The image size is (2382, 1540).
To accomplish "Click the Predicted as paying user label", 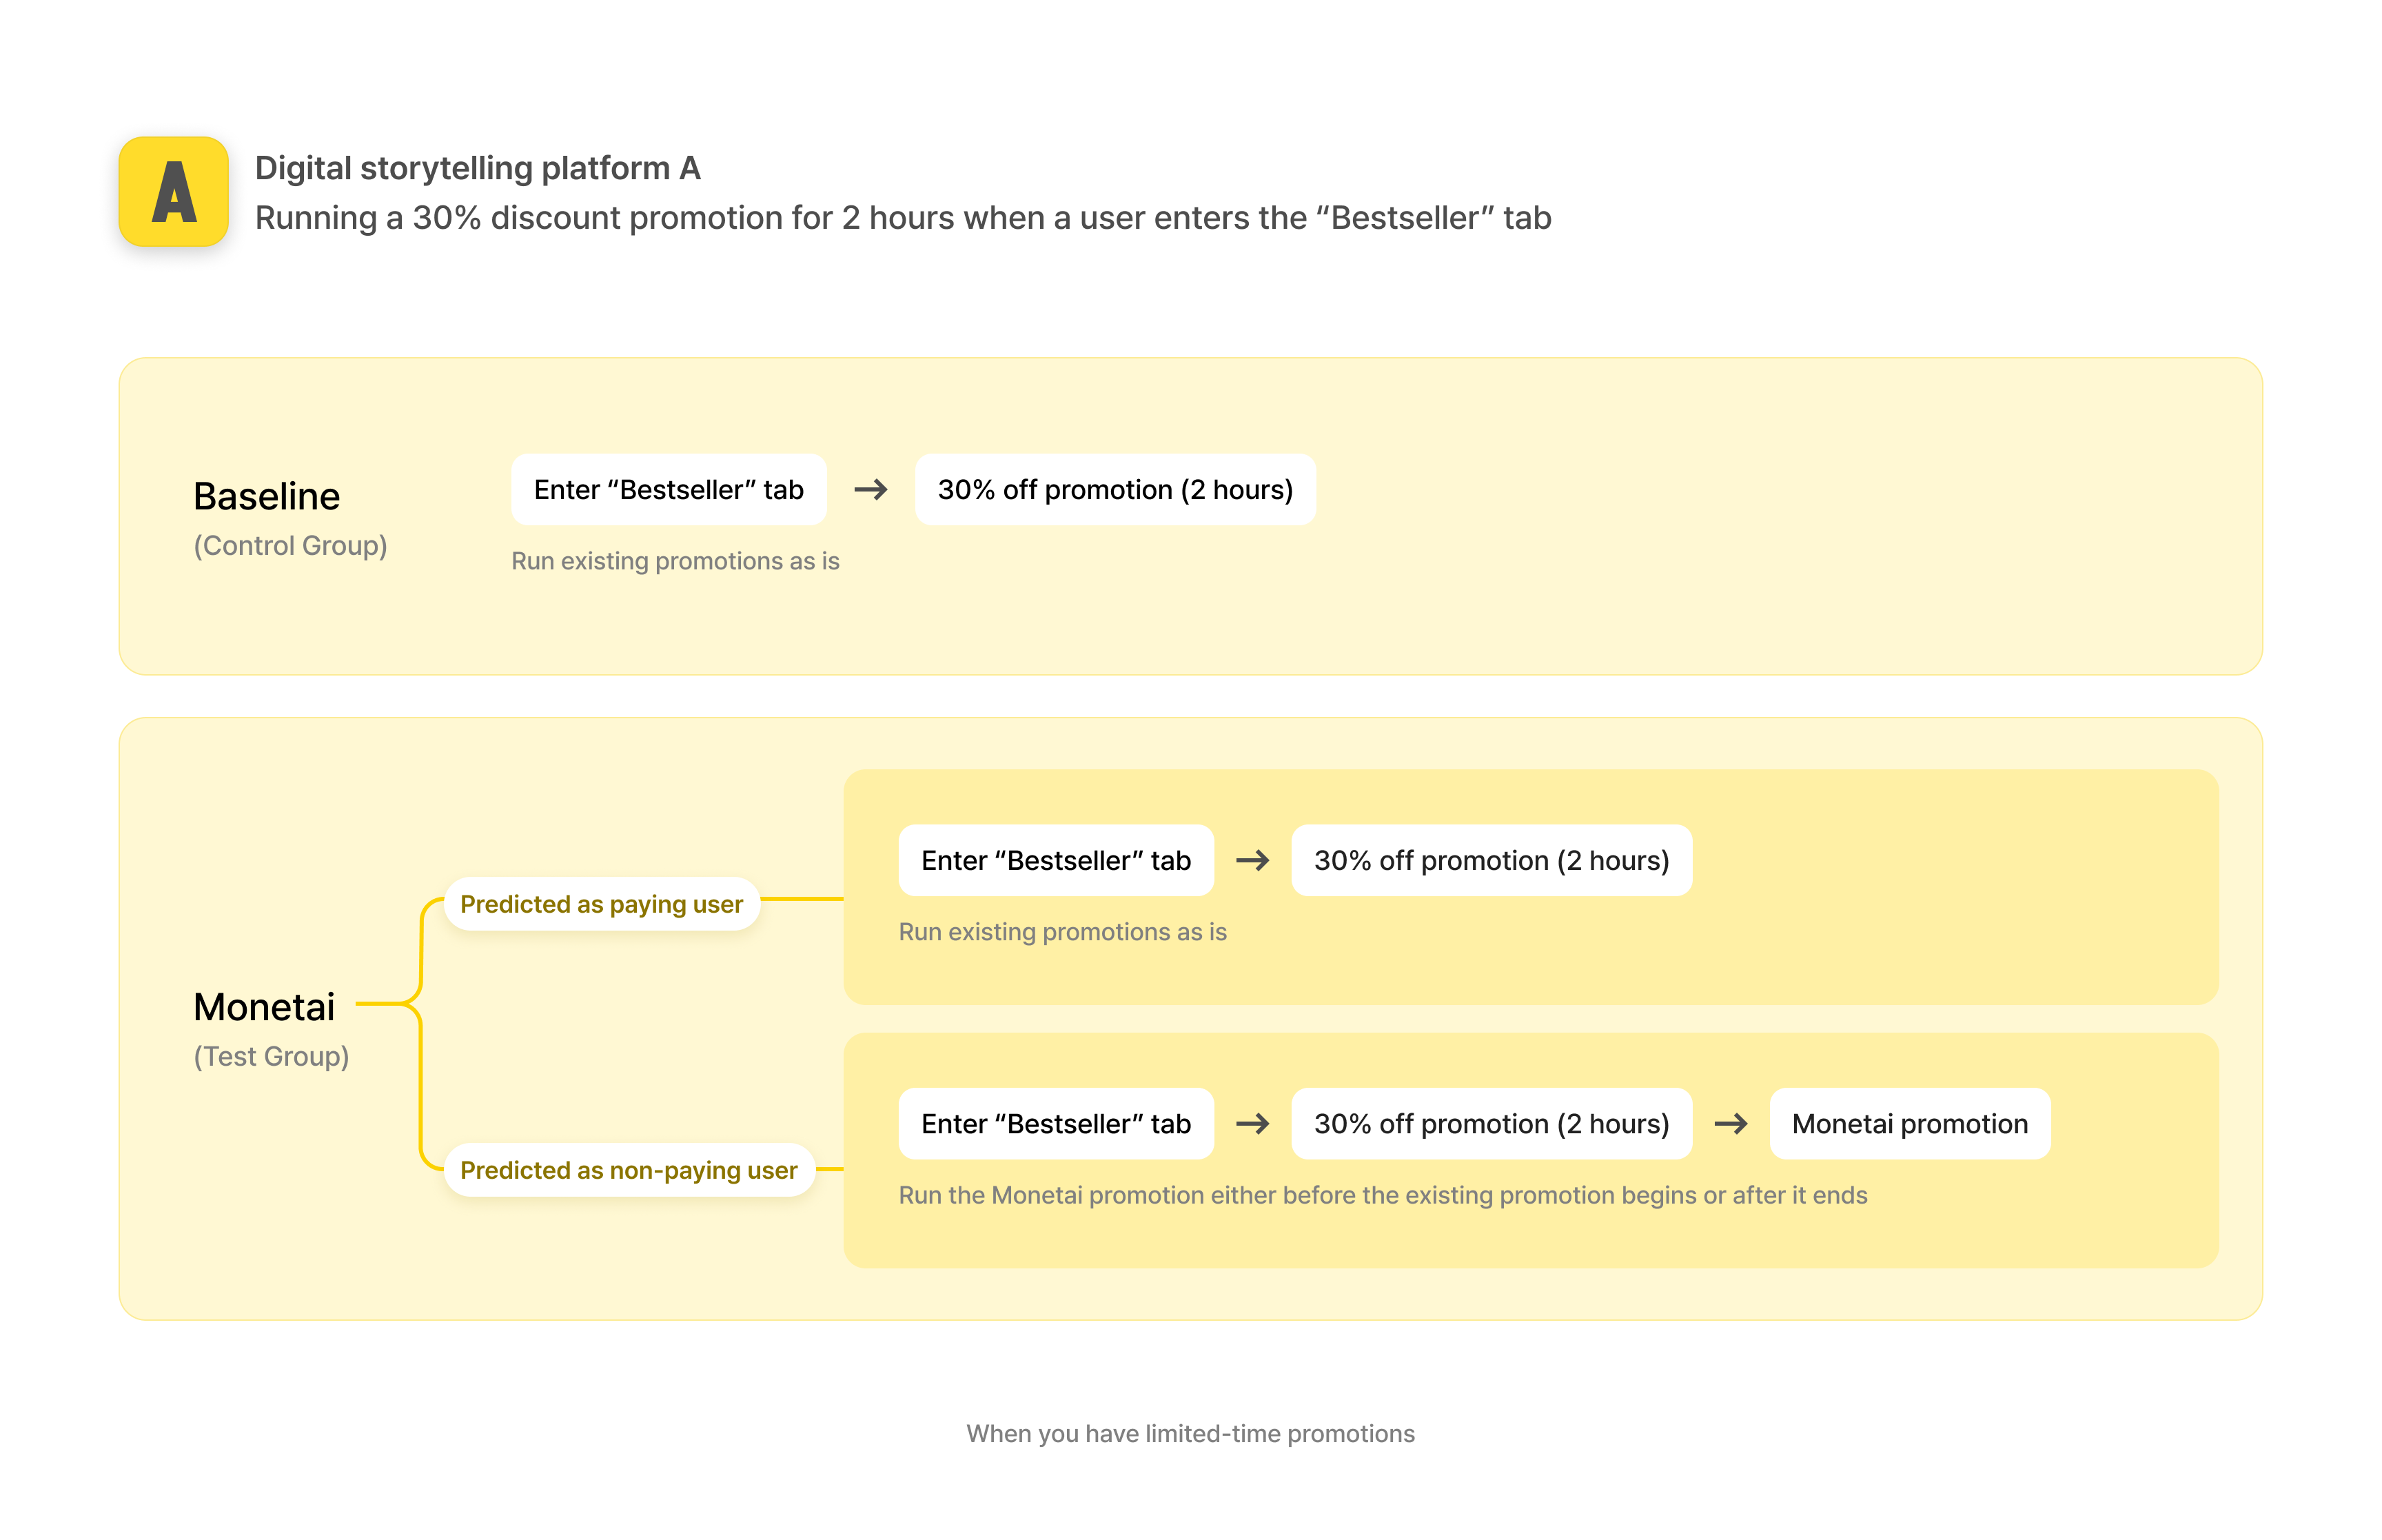I will pos(601,904).
